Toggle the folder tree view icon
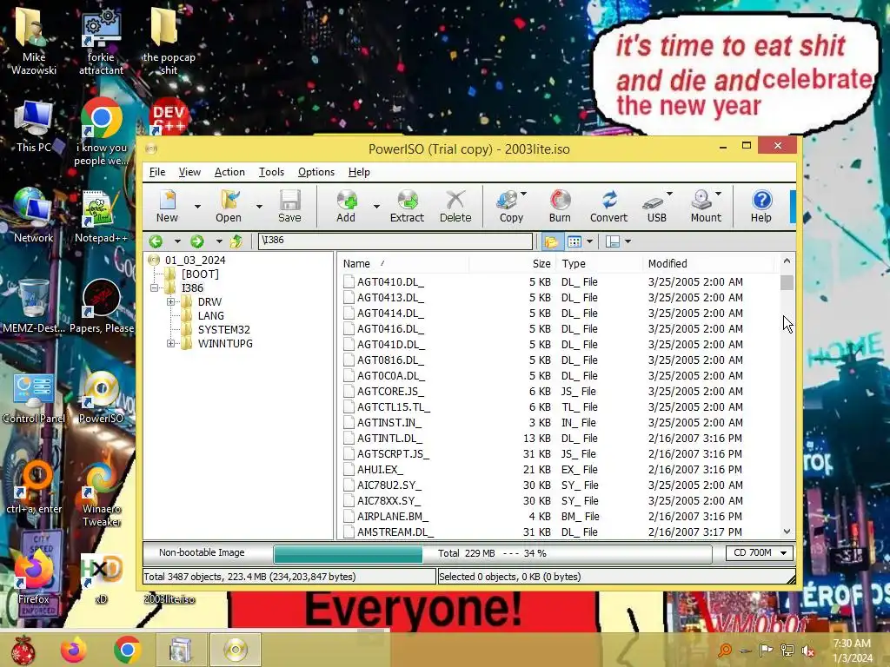 tap(550, 242)
